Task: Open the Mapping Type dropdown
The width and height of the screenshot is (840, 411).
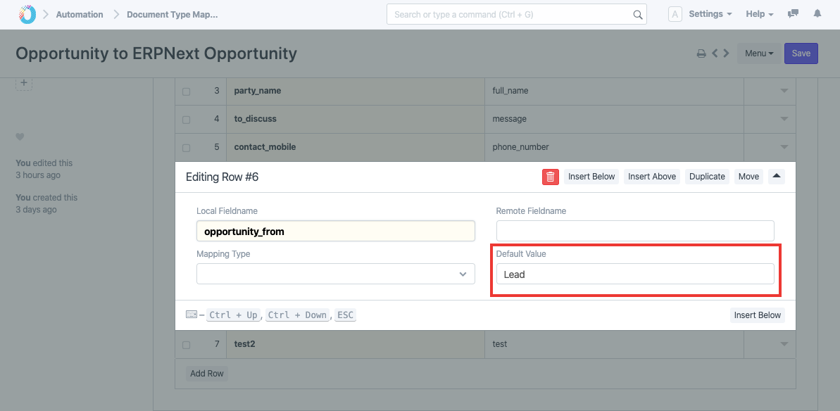Action: pyautogui.click(x=336, y=274)
